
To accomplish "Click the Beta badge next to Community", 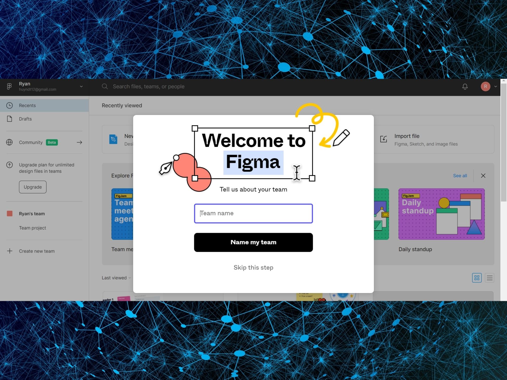I will pyautogui.click(x=52, y=142).
